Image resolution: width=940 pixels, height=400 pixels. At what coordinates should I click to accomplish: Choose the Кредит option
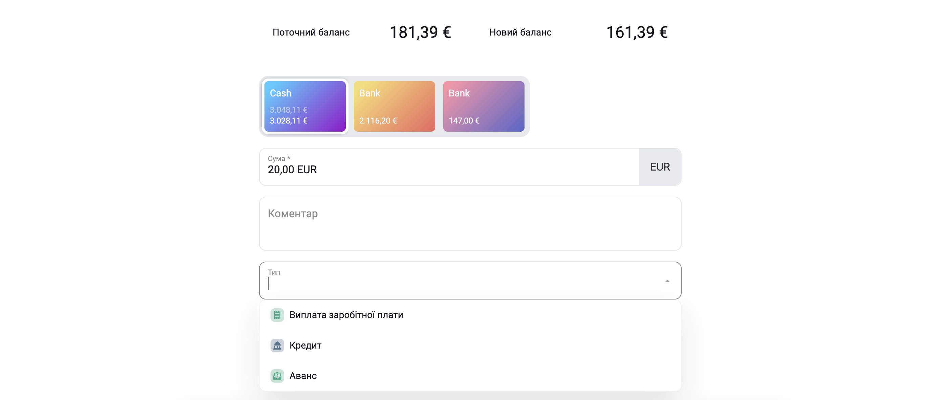point(470,345)
